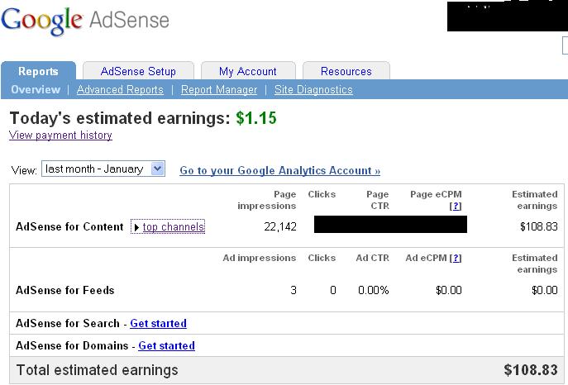Open the View period dropdown showing January
Viewport: 568px width, 385px height.
[103, 169]
